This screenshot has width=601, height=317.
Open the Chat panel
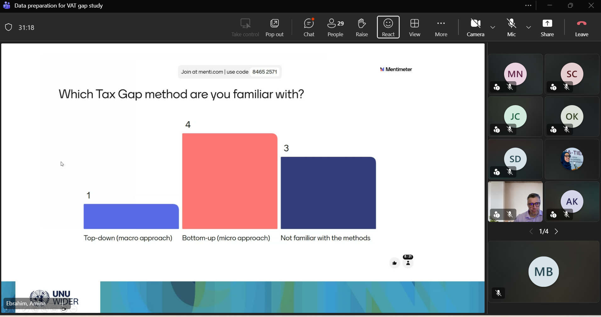coord(309,27)
